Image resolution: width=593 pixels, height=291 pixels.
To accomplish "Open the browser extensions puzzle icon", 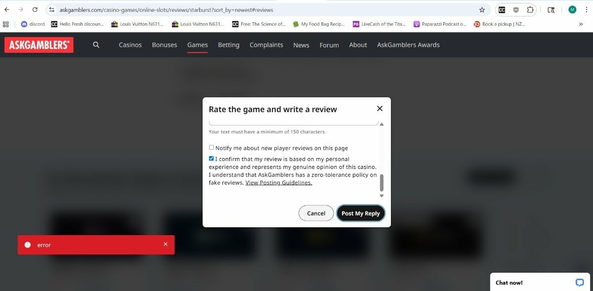I will click(530, 10).
